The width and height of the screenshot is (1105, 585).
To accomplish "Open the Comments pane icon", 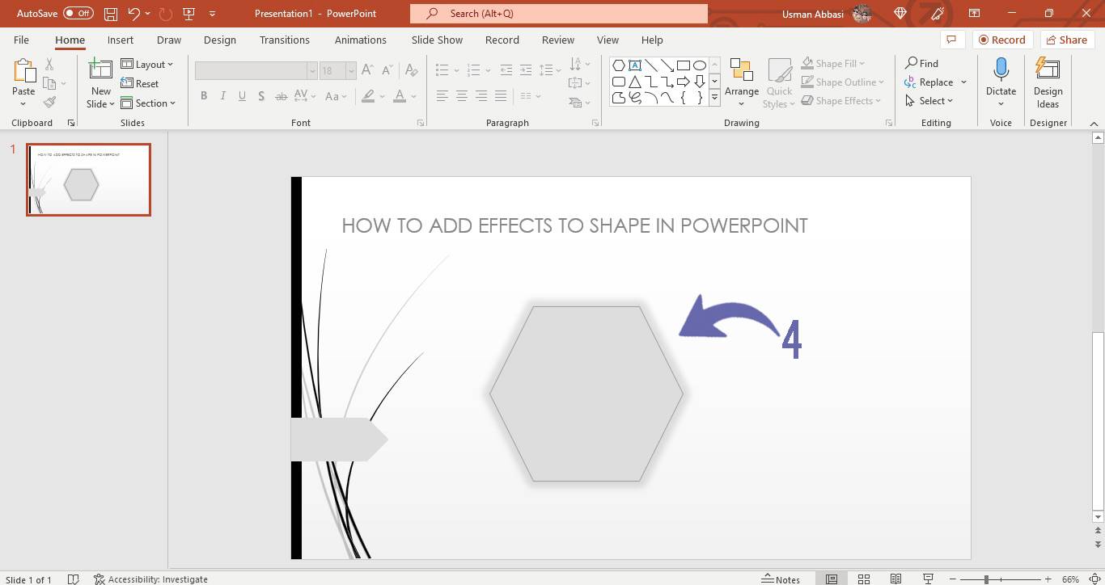I will (952, 40).
